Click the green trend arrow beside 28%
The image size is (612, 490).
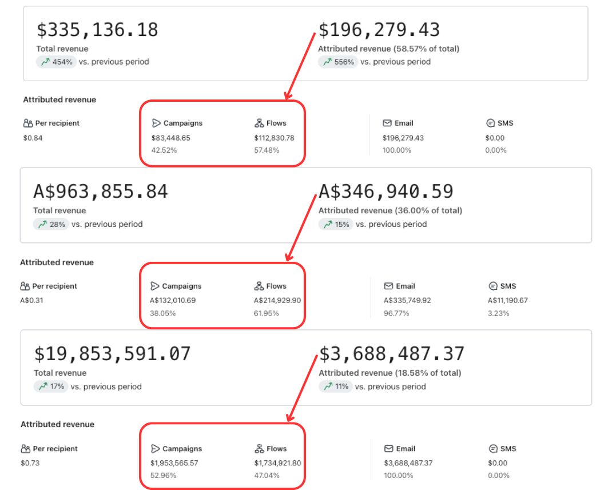(42, 224)
